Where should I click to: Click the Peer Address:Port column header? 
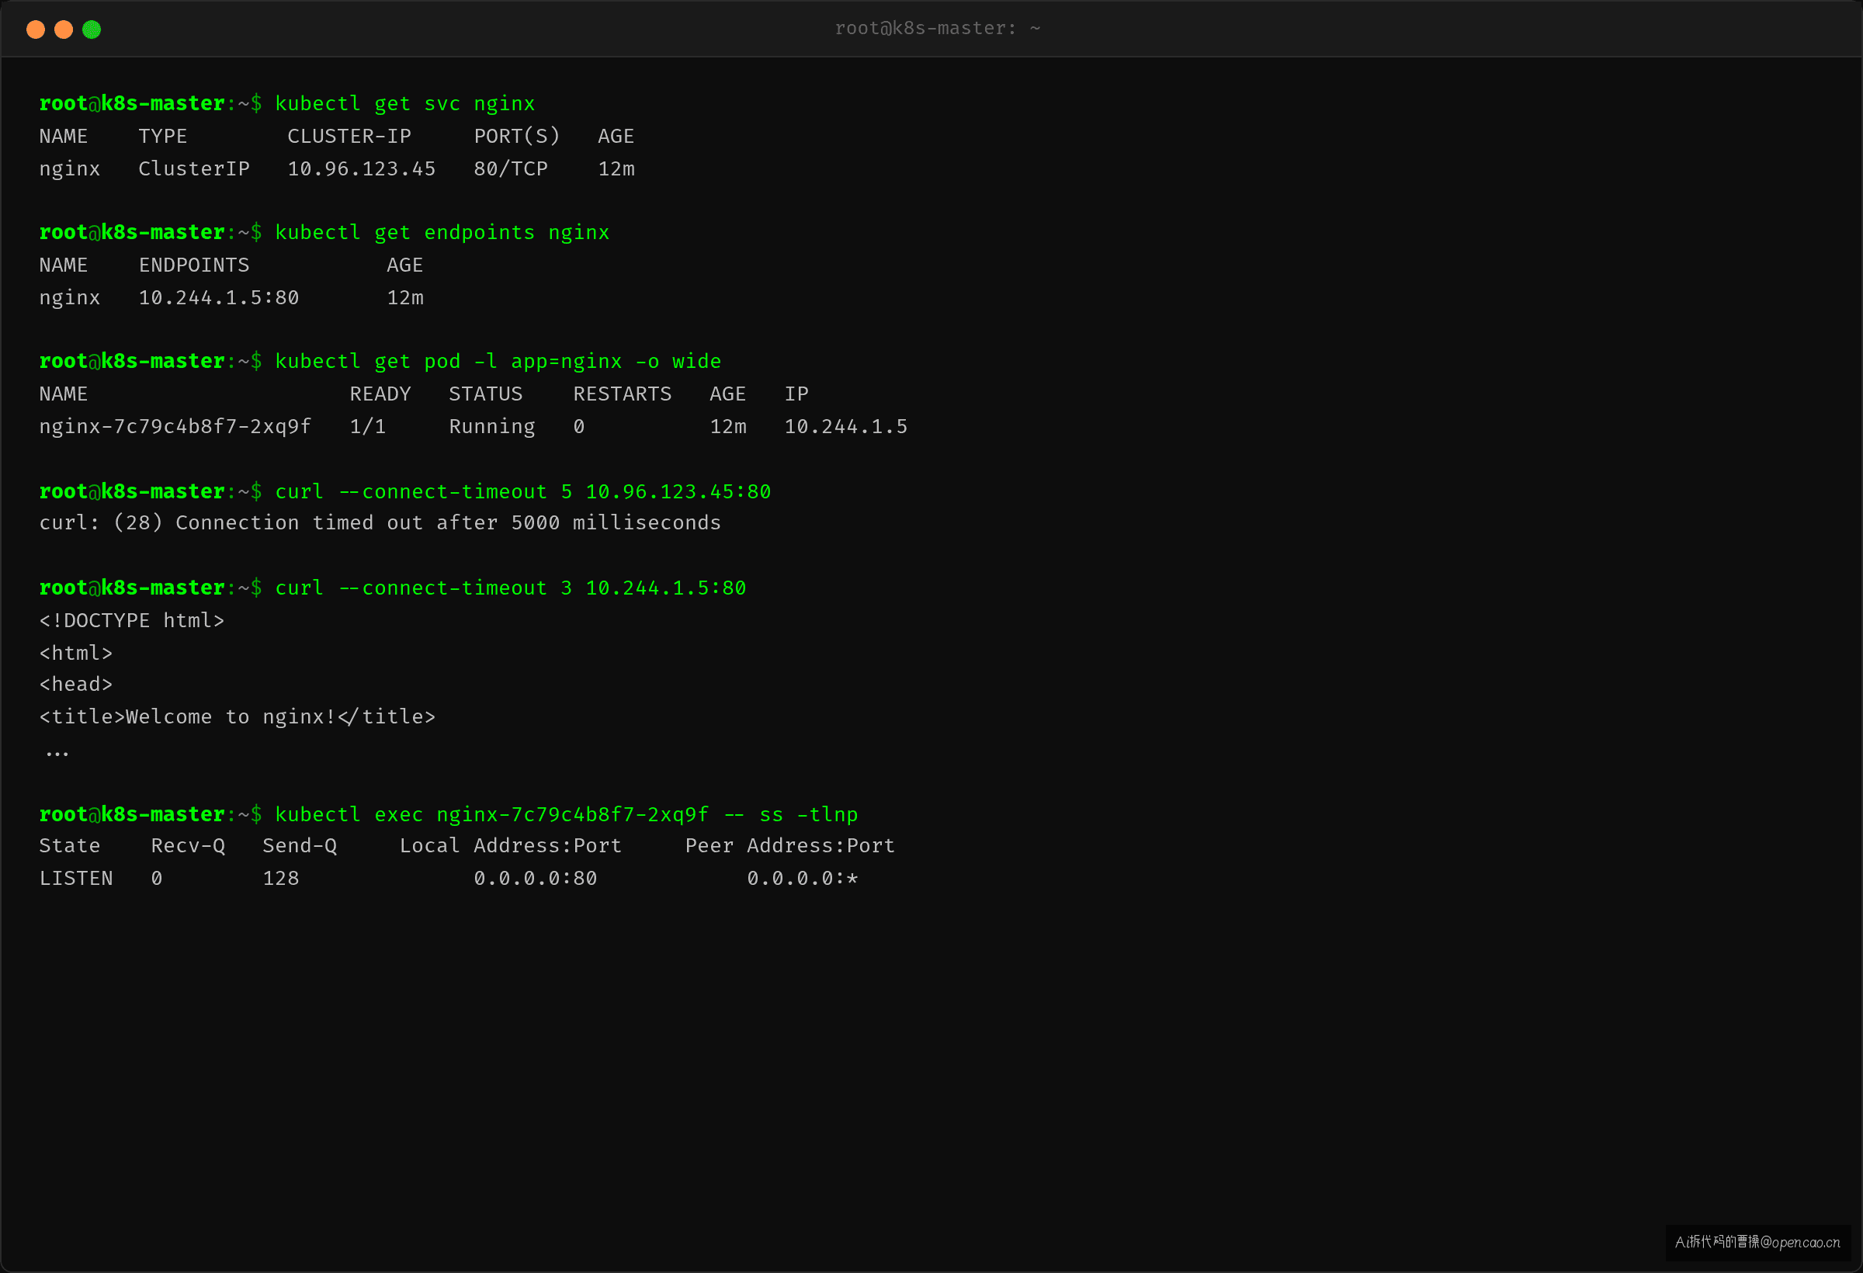pos(789,846)
